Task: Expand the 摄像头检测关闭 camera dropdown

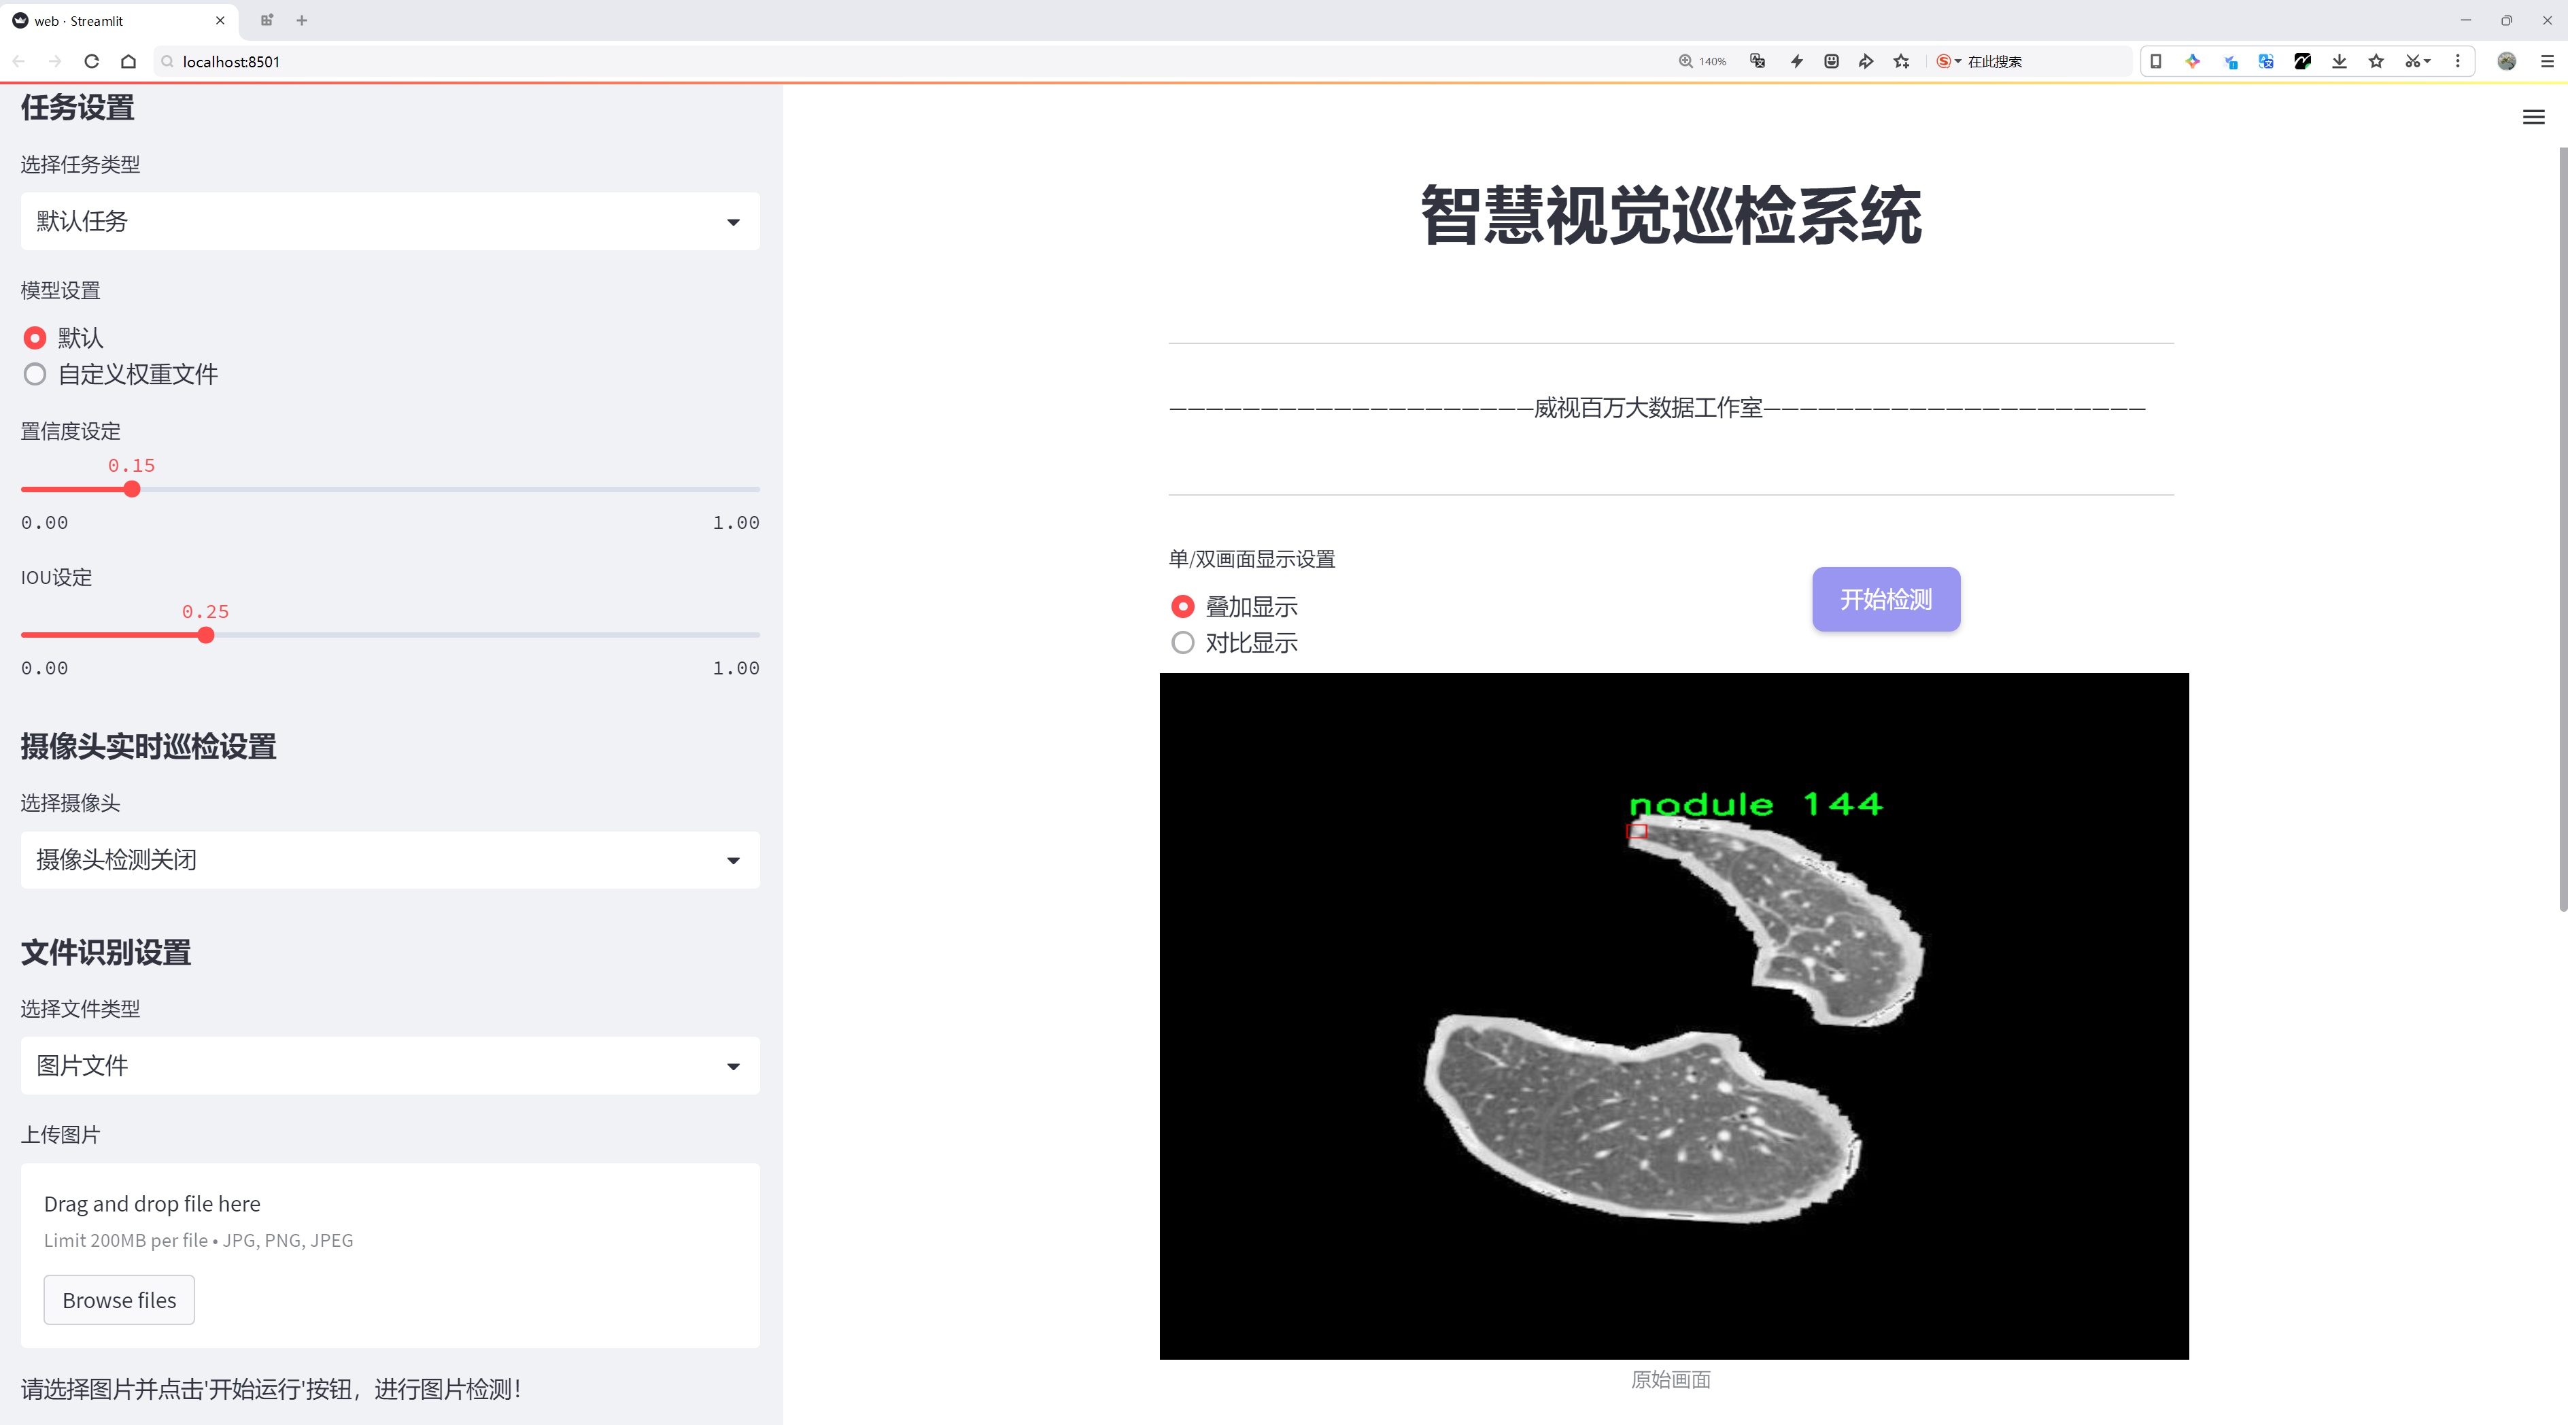Action: click(390, 860)
